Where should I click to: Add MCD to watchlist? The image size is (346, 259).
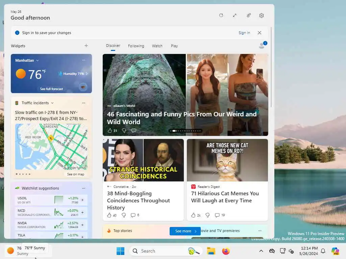point(82,212)
